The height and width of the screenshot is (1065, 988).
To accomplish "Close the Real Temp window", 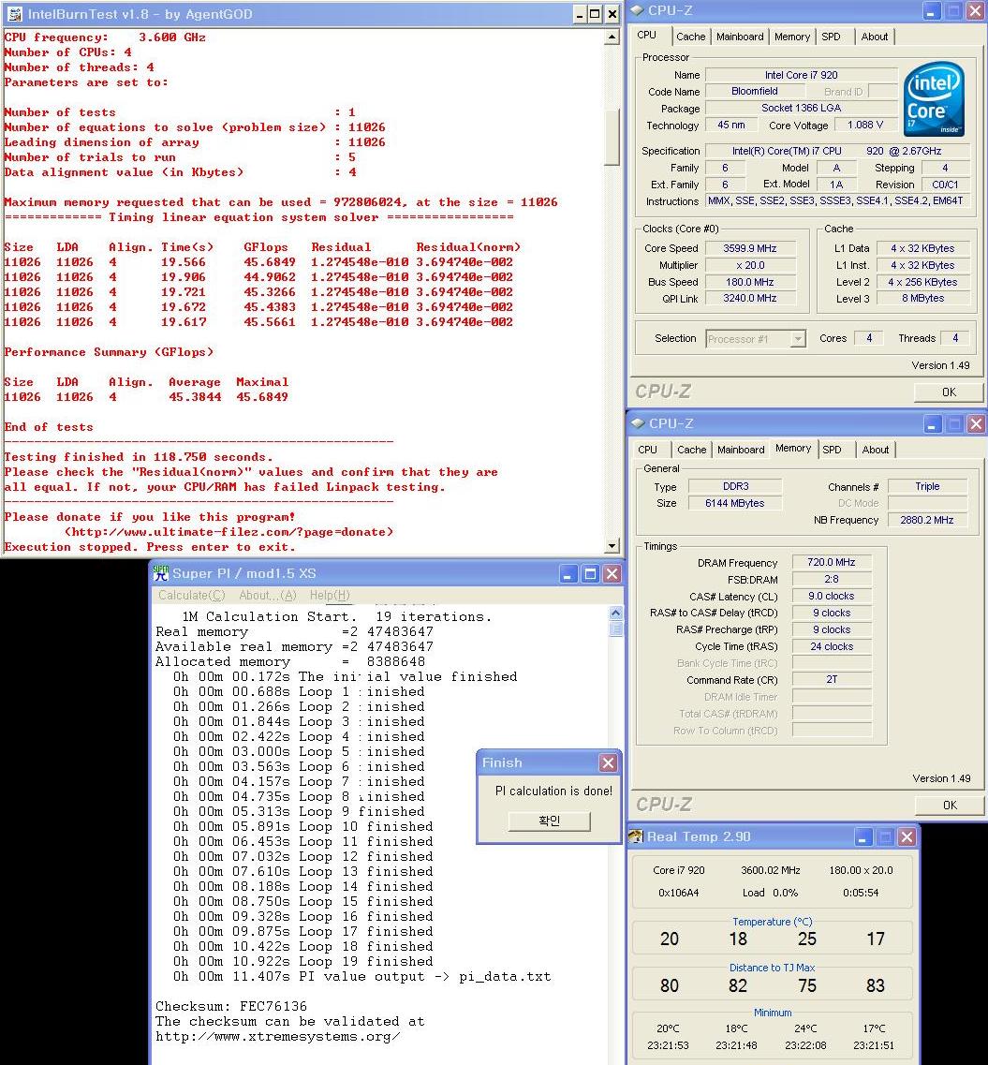I will (907, 836).
